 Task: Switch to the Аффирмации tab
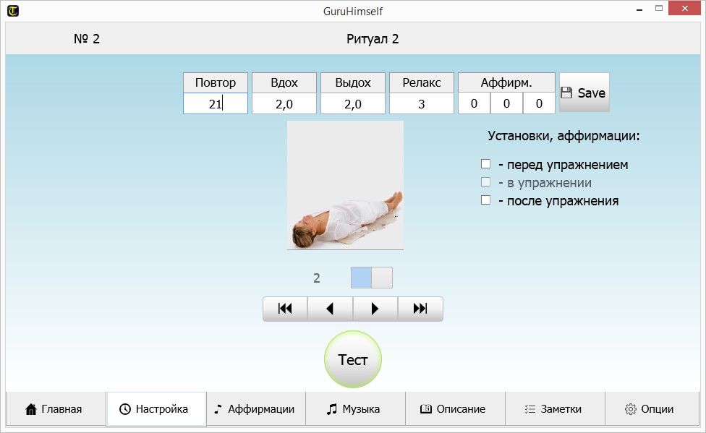[255, 409]
